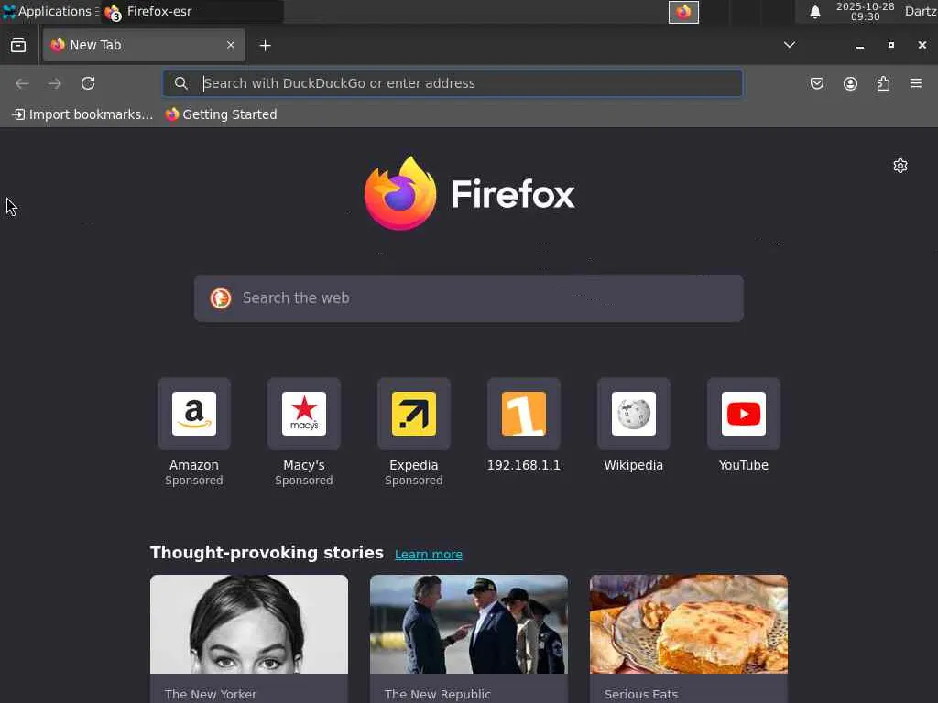Open The New Republic story thumbnail
The width and height of the screenshot is (938, 703).
(x=469, y=624)
